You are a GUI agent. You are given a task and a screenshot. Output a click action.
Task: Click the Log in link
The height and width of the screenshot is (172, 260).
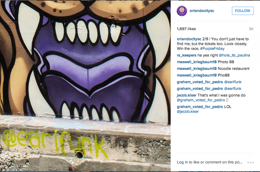pos(182,162)
